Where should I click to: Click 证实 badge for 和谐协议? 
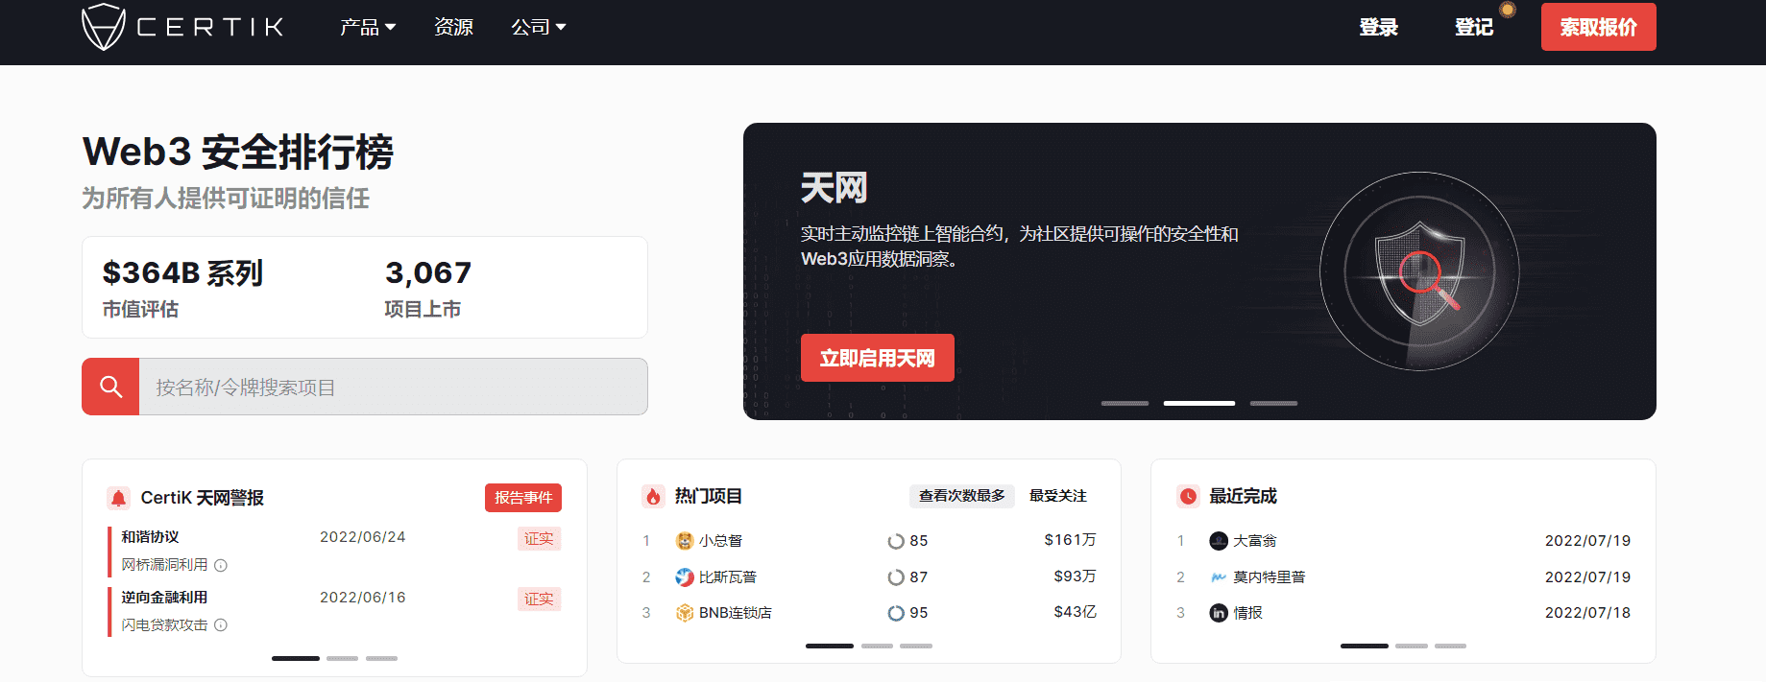pos(539,539)
